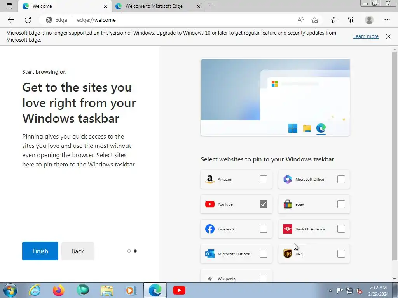
Task: Check the Microsoft Office pin checkbox
Action: coord(341,179)
